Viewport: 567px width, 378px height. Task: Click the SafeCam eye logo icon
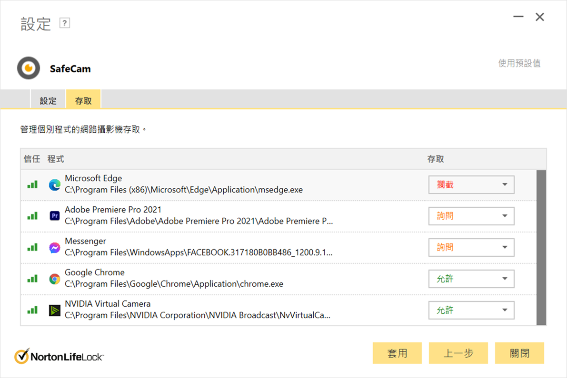29,68
